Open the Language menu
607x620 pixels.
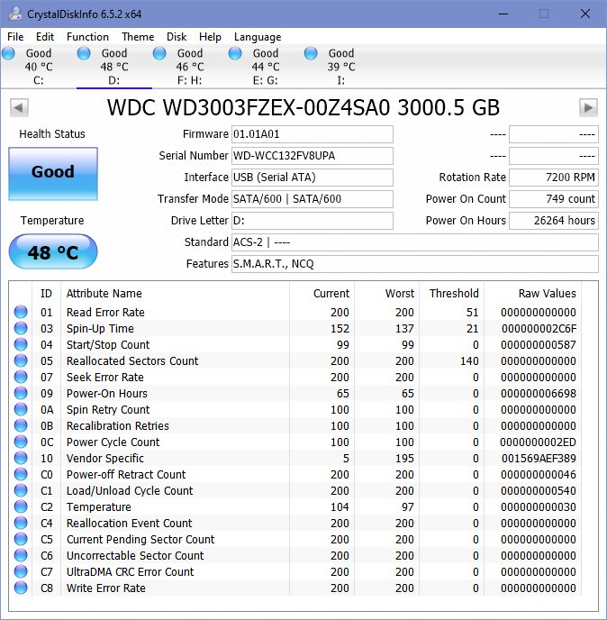[x=258, y=37]
